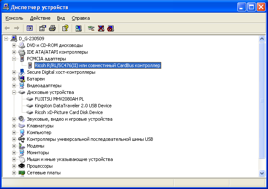Viewport: 268px width, 189px height.
Task: Click the Properties toolbar icon
Action: (42, 28)
